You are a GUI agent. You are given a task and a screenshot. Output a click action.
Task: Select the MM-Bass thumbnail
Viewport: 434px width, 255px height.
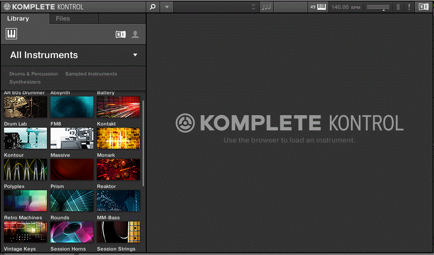(118, 232)
